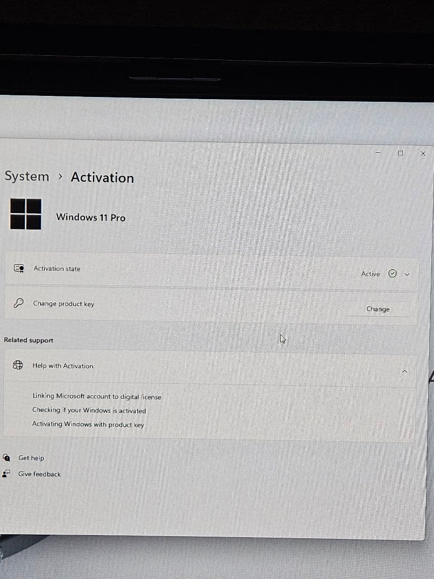Open Activating Windows with product key link

[x=88, y=425]
